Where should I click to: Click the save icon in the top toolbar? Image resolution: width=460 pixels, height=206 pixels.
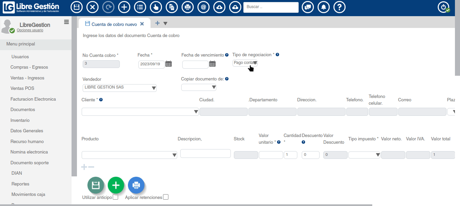77,7
